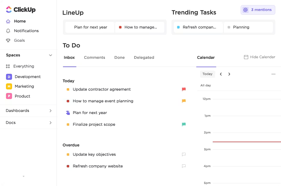This screenshot has width=281, height=186.
Task: Click the Everything grid icon
Action: pyautogui.click(x=8, y=66)
